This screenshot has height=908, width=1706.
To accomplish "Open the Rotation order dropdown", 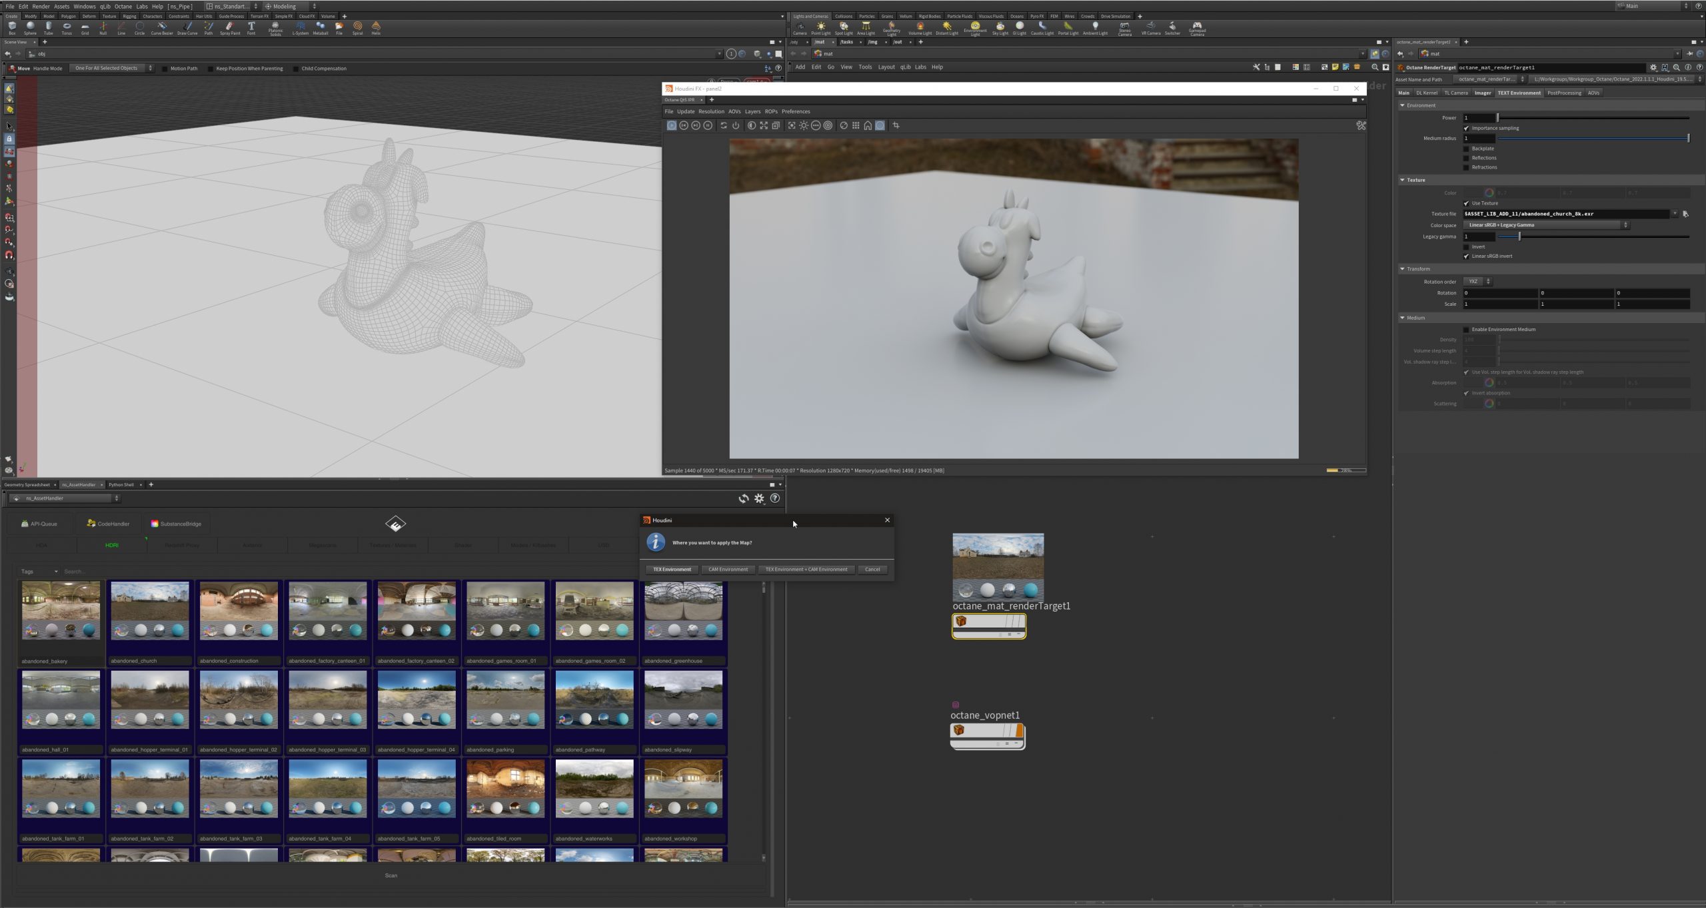I will (x=1477, y=281).
